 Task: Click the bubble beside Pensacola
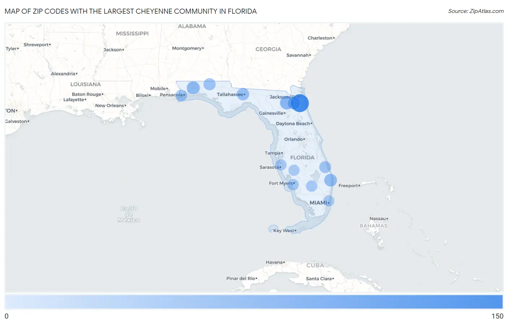[181, 96]
